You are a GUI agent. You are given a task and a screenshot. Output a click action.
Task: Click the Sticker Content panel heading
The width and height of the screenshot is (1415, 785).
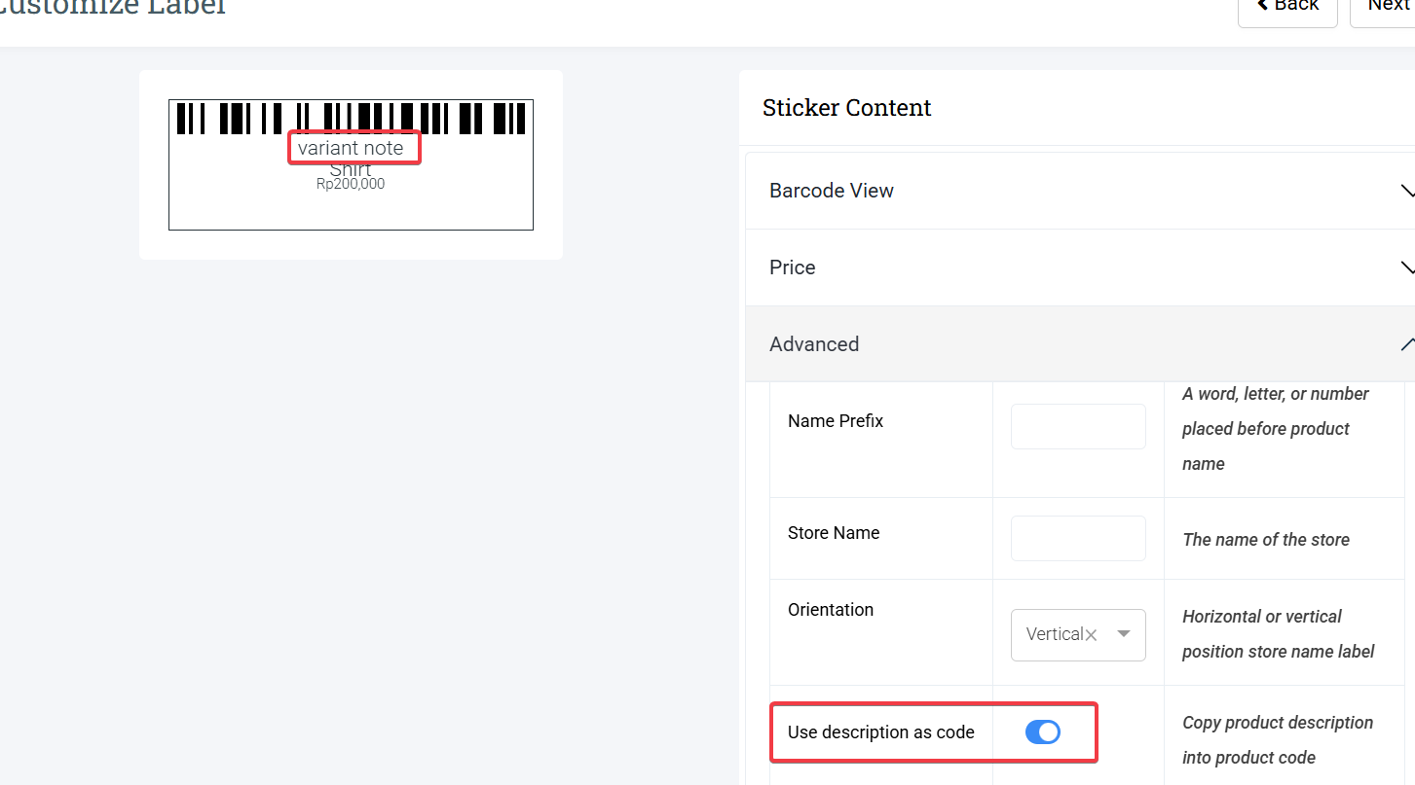(846, 108)
